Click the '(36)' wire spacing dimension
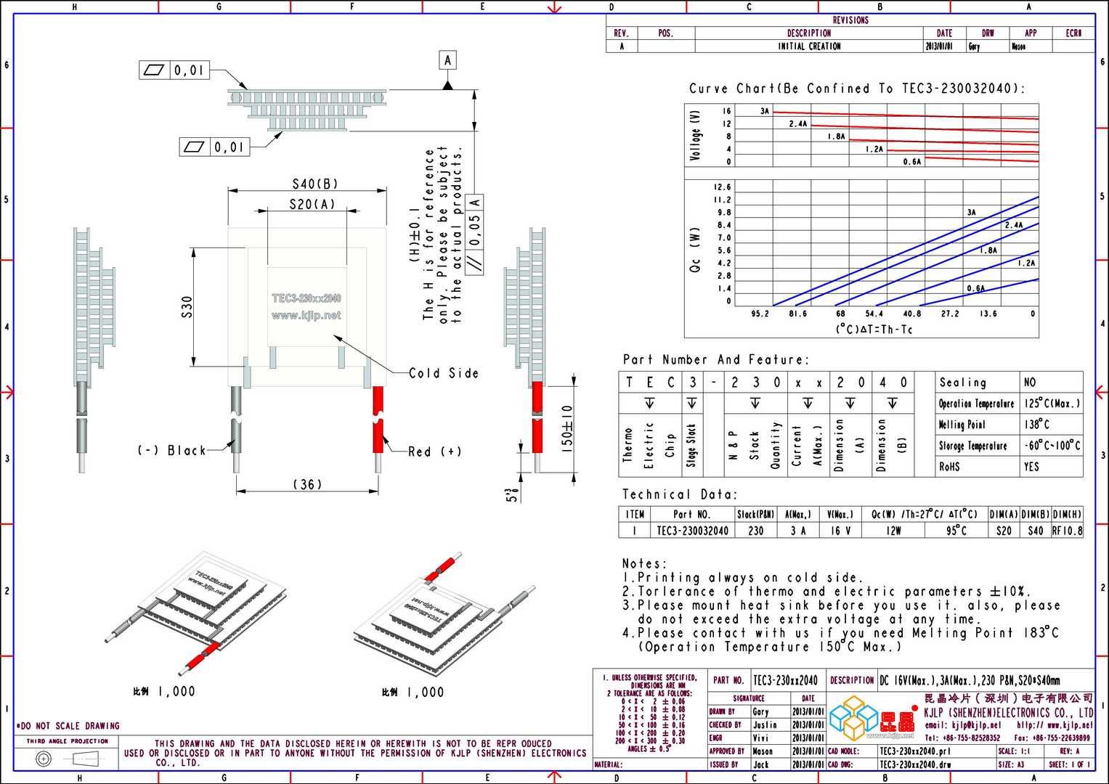This screenshot has height=784, width=1109. point(307,484)
